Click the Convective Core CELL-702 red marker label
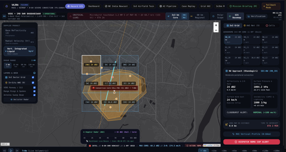Image resolution: width=286 pixels, height=152 pixels. click(x=114, y=88)
